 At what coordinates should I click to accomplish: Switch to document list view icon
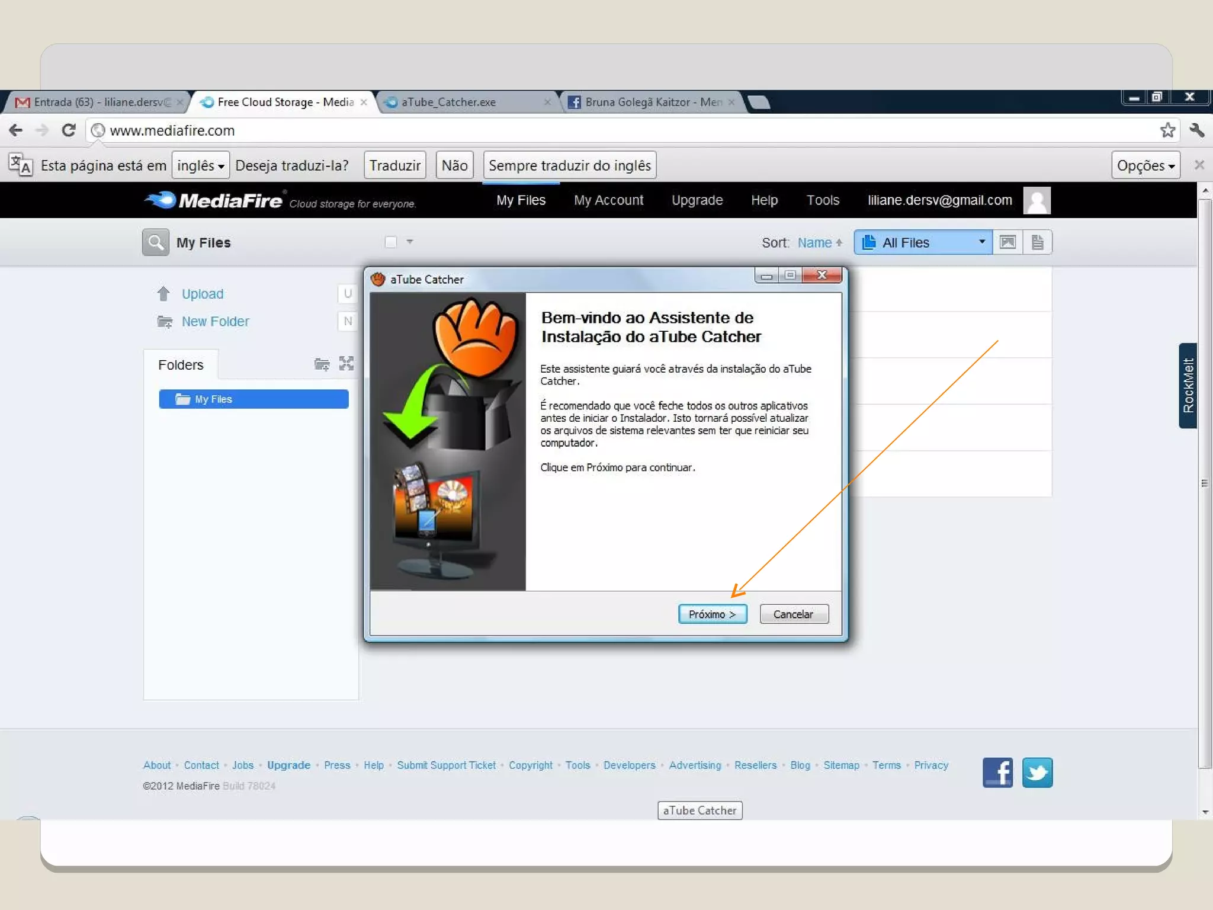pyautogui.click(x=1037, y=242)
